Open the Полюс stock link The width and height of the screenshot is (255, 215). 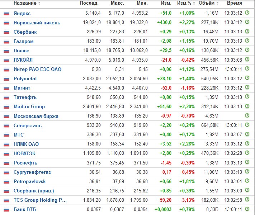coord(21,51)
